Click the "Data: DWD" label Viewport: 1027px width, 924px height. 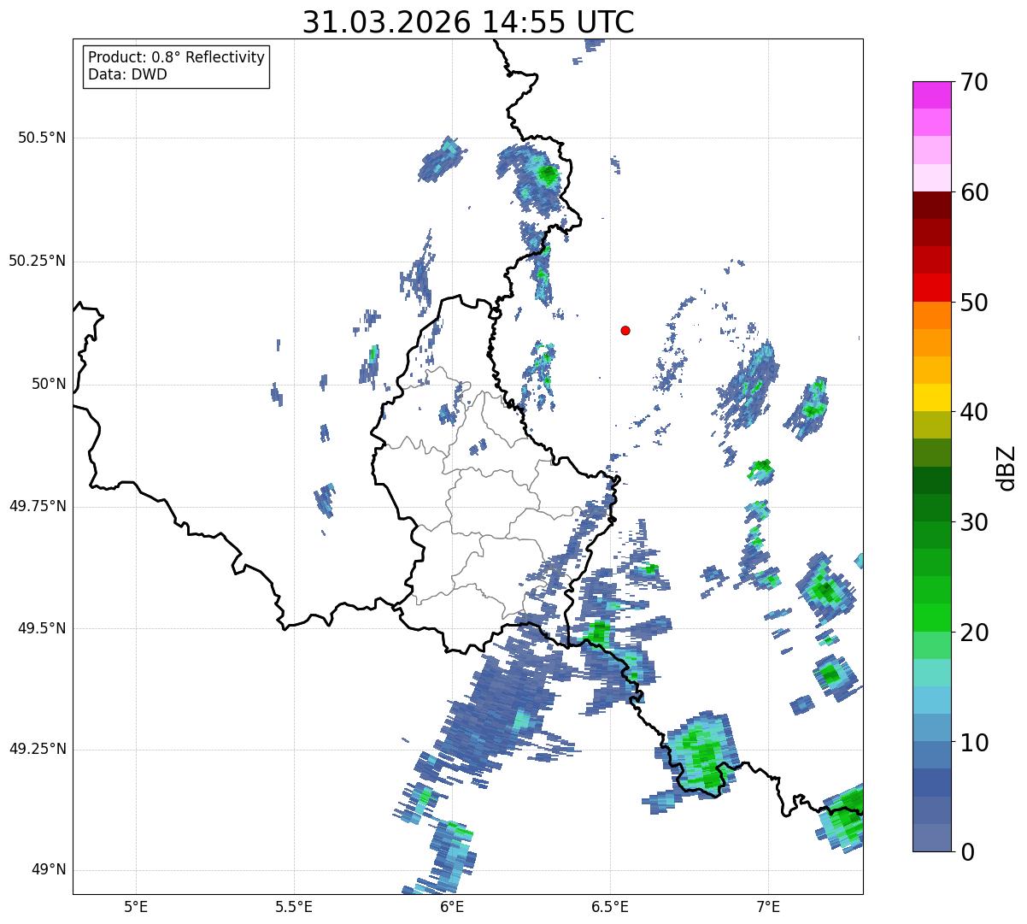127,74
